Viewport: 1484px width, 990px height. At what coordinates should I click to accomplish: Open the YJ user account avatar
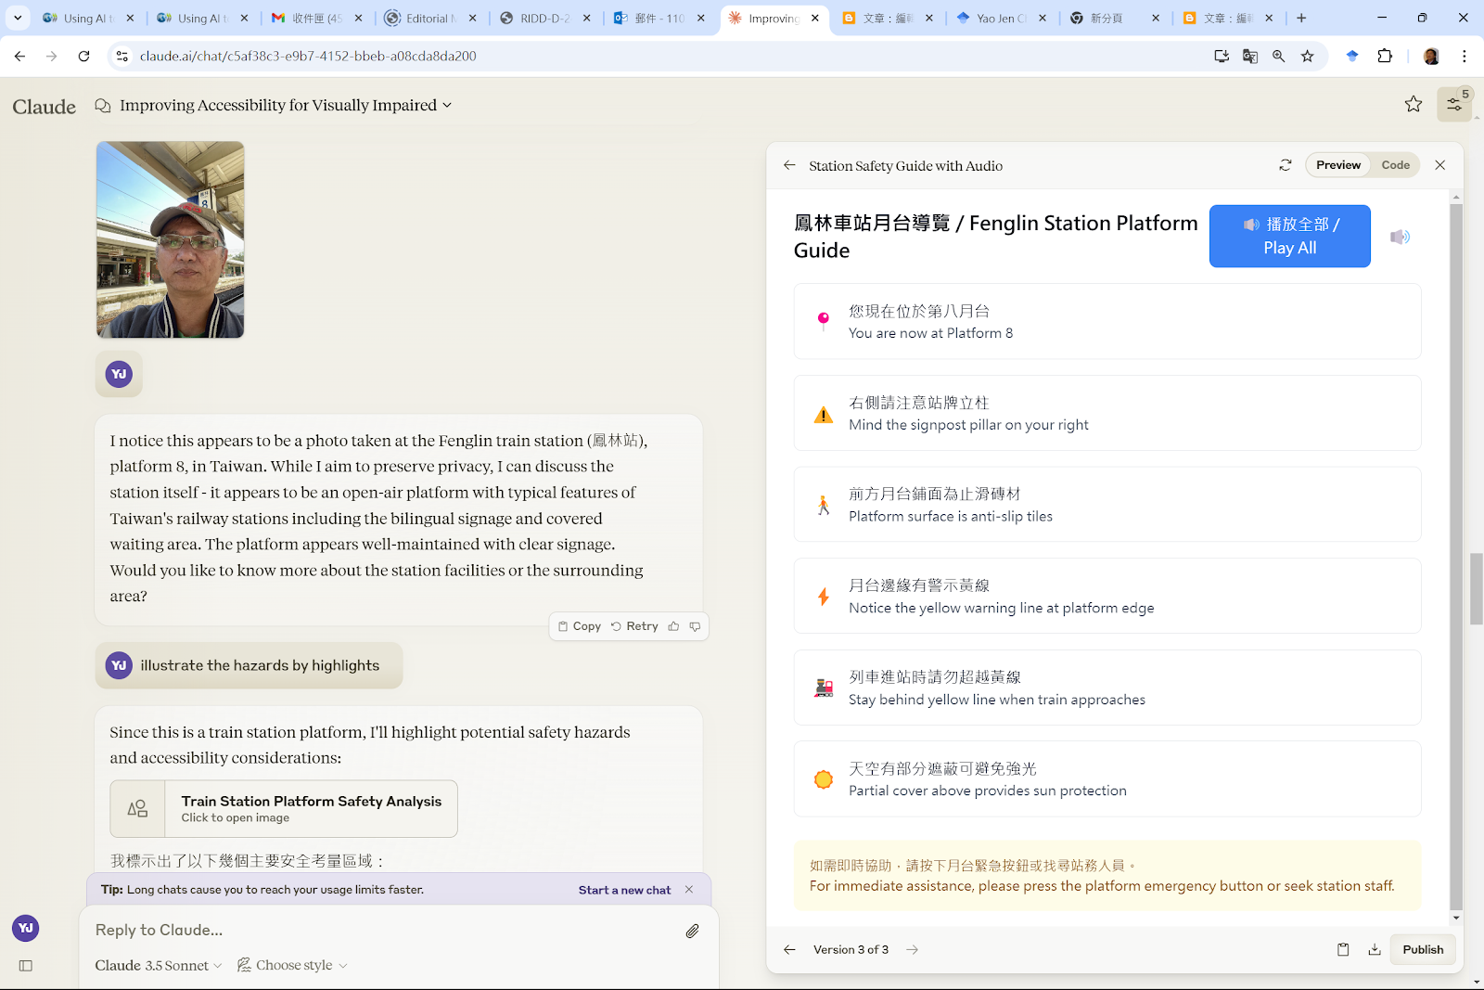coord(26,928)
